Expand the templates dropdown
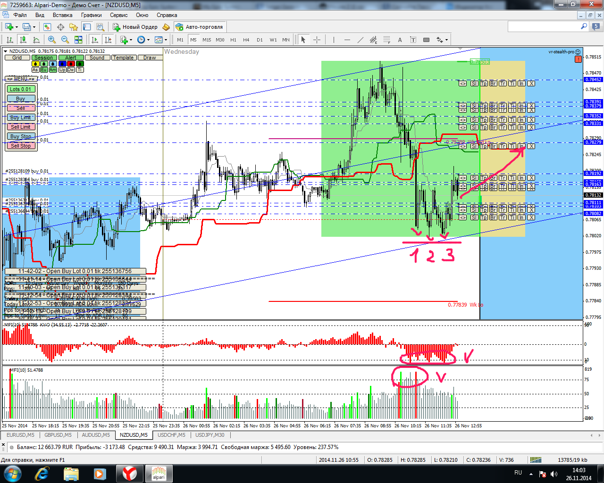 click(x=165, y=40)
